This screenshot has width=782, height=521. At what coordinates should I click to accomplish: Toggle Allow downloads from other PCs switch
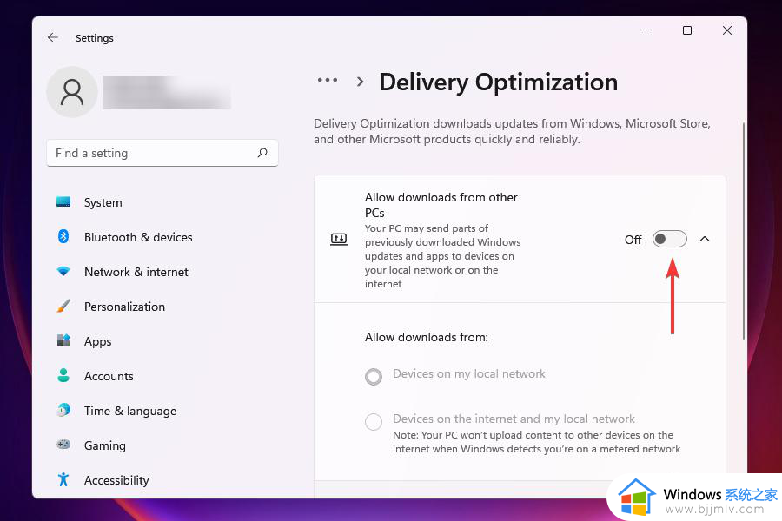click(x=670, y=240)
